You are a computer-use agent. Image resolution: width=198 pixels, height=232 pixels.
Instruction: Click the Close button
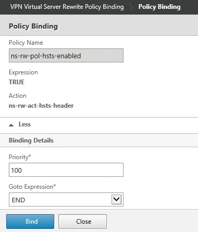coord(82,222)
